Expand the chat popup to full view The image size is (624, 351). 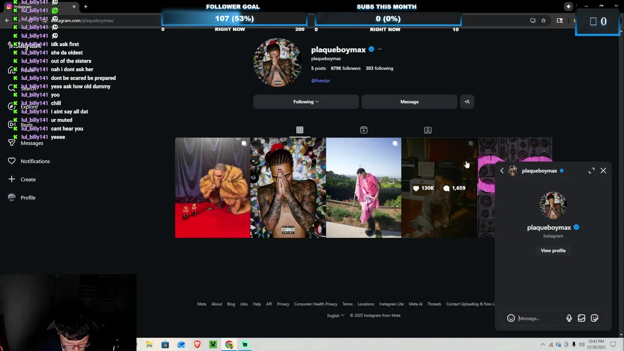click(x=591, y=171)
